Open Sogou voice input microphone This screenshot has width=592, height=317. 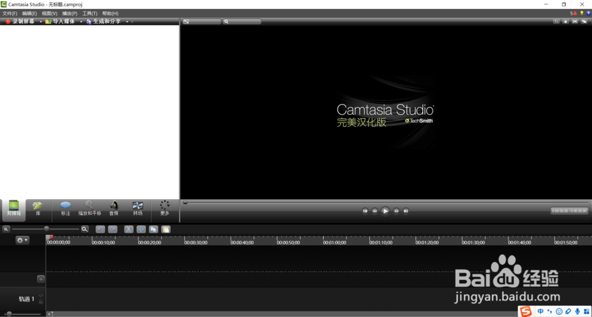577,311
